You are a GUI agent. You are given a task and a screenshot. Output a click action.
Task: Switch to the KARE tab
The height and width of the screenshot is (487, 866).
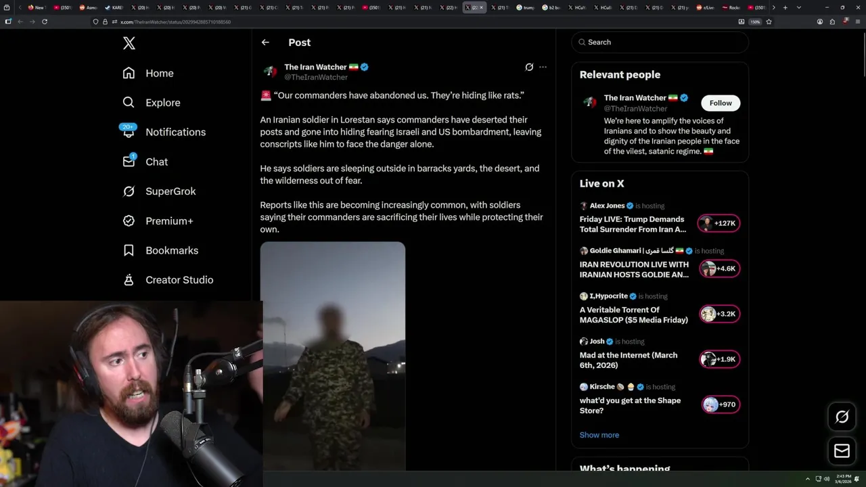tap(114, 7)
